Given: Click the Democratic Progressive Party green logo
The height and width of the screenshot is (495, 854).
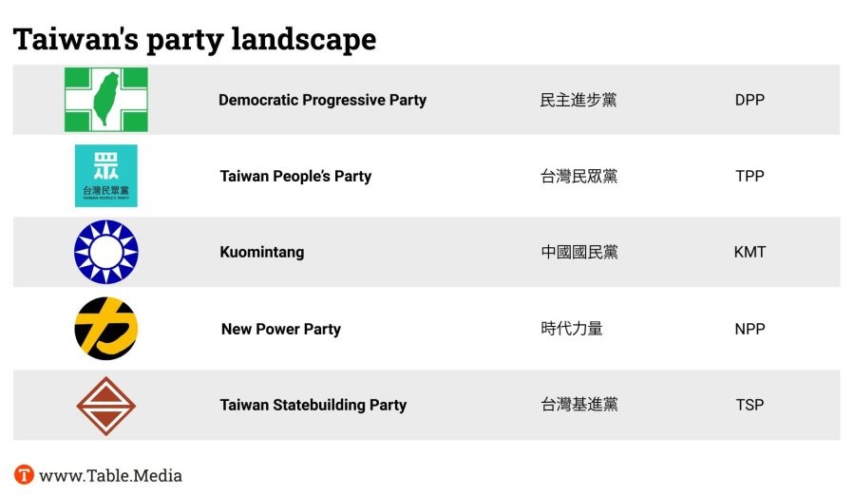Looking at the screenshot, I should [x=106, y=100].
